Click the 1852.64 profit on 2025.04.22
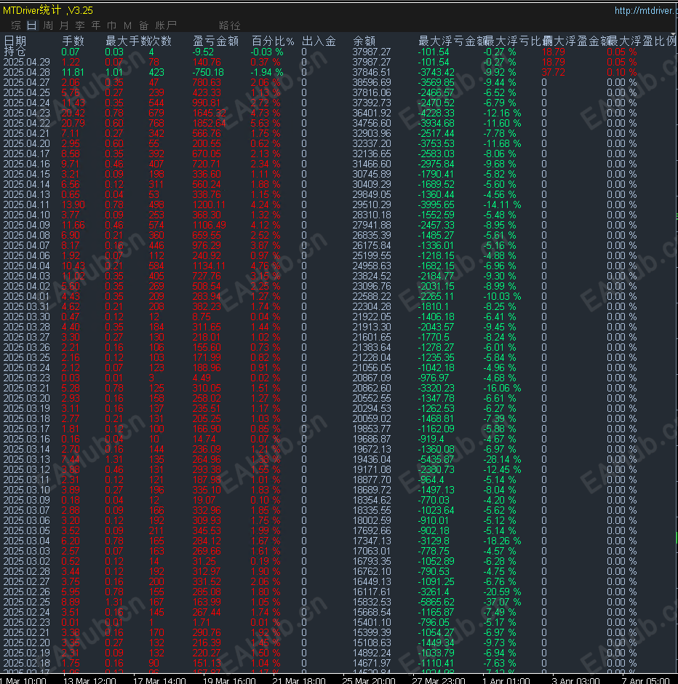 (x=210, y=123)
